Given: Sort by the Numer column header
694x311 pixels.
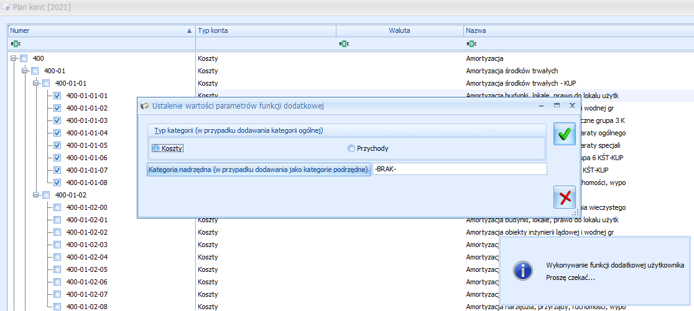Looking at the screenshot, I should point(102,30).
